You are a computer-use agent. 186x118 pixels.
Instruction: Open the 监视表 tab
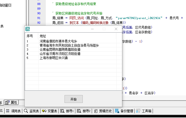[31, 111]
